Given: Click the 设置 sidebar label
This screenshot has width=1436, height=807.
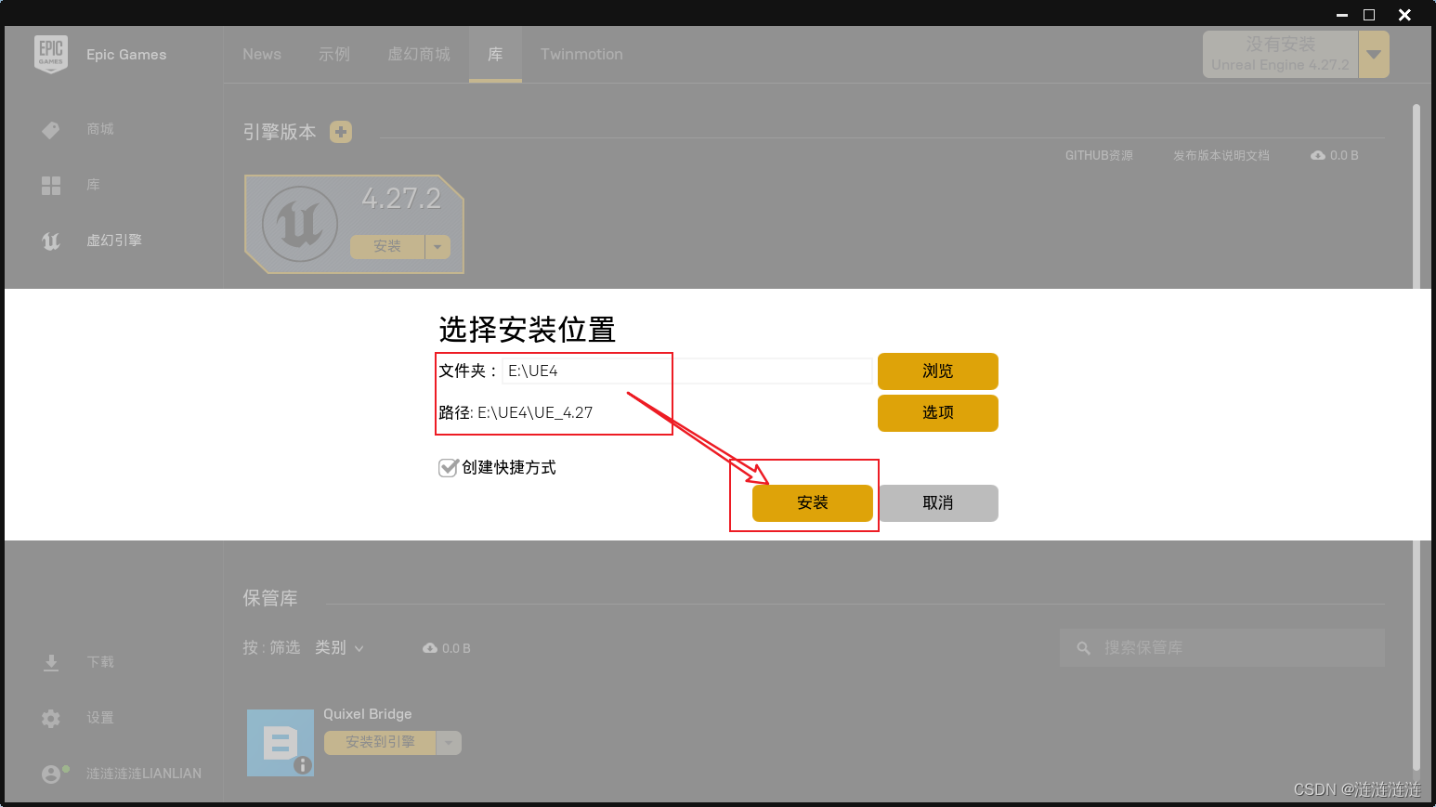Looking at the screenshot, I should (100, 718).
